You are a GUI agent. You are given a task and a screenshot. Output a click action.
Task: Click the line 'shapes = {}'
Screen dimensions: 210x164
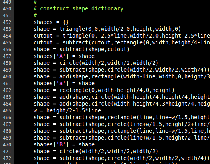coord(51,22)
